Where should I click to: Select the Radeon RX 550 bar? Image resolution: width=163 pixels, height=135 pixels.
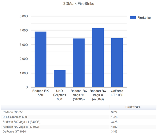pyautogui.click(x=40, y=59)
